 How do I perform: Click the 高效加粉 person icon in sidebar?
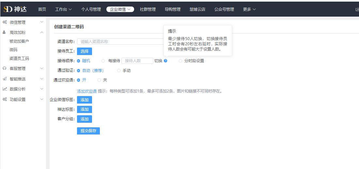(x=4, y=33)
